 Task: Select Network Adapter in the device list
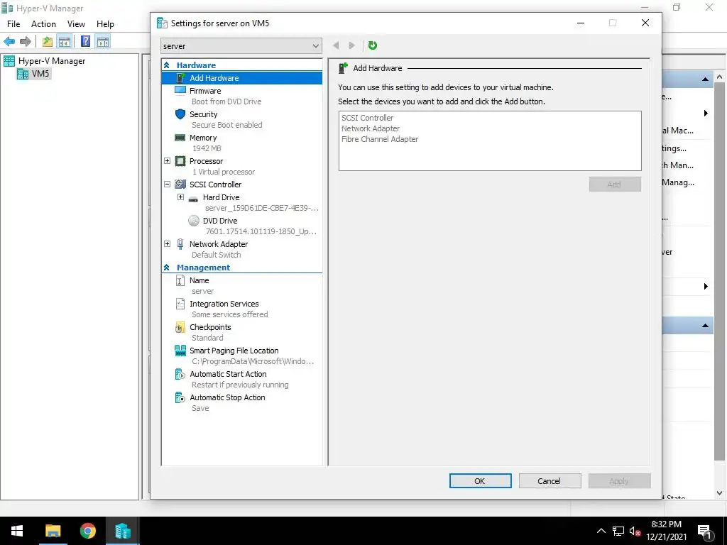pos(371,128)
